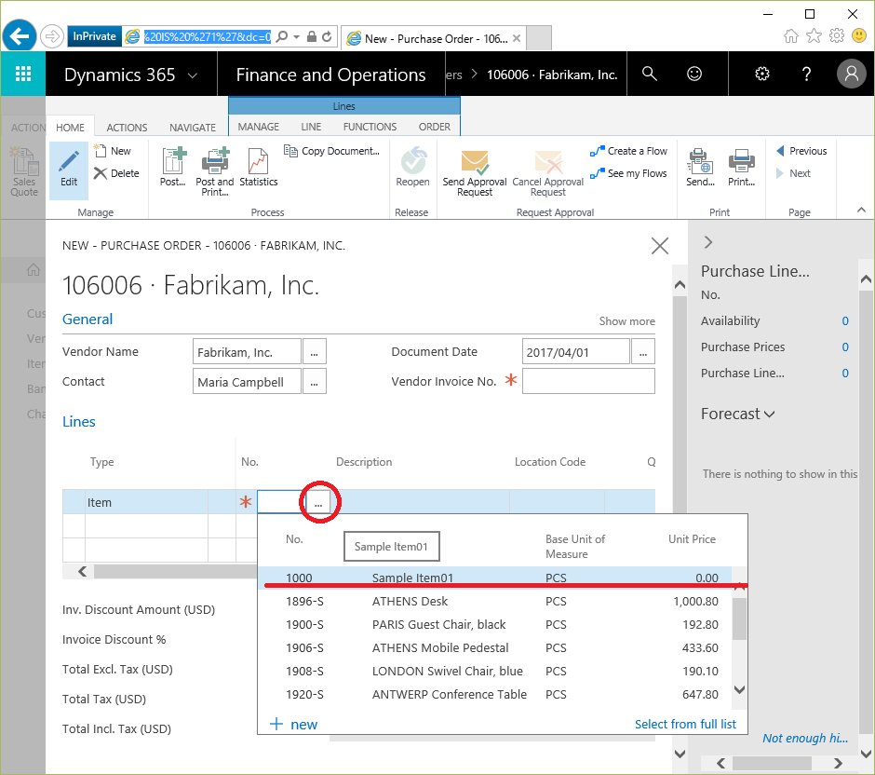Click the Edit pencil icon in the ribbon

coord(69,170)
